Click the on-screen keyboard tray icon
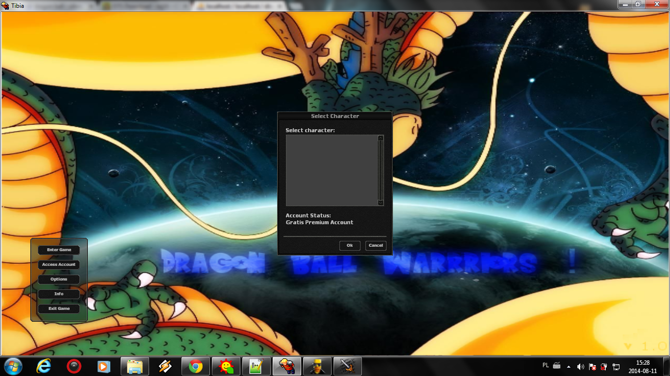This screenshot has height=376, width=670. (x=557, y=366)
